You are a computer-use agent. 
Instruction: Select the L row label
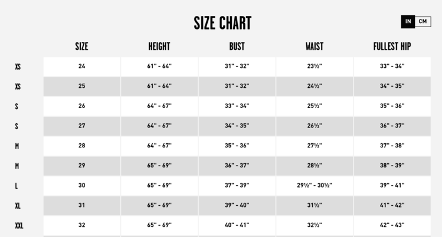pos(17,186)
